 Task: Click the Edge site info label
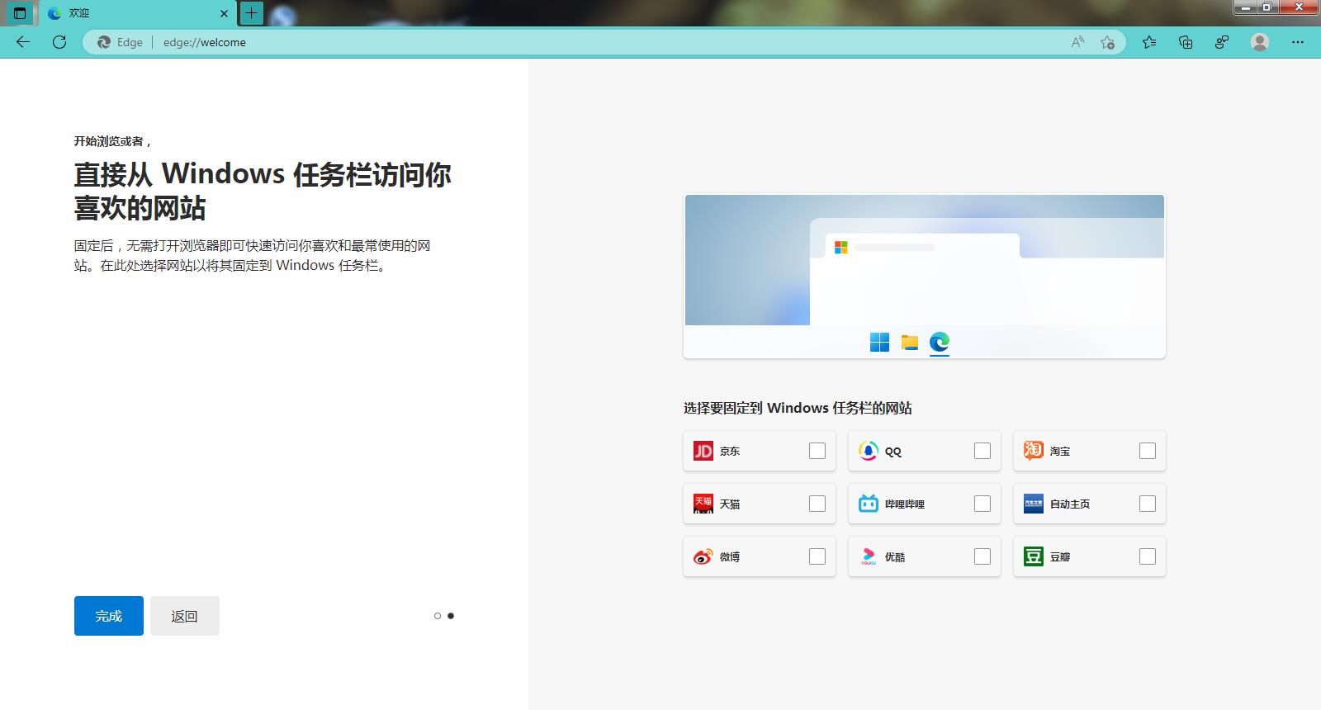tap(121, 42)
